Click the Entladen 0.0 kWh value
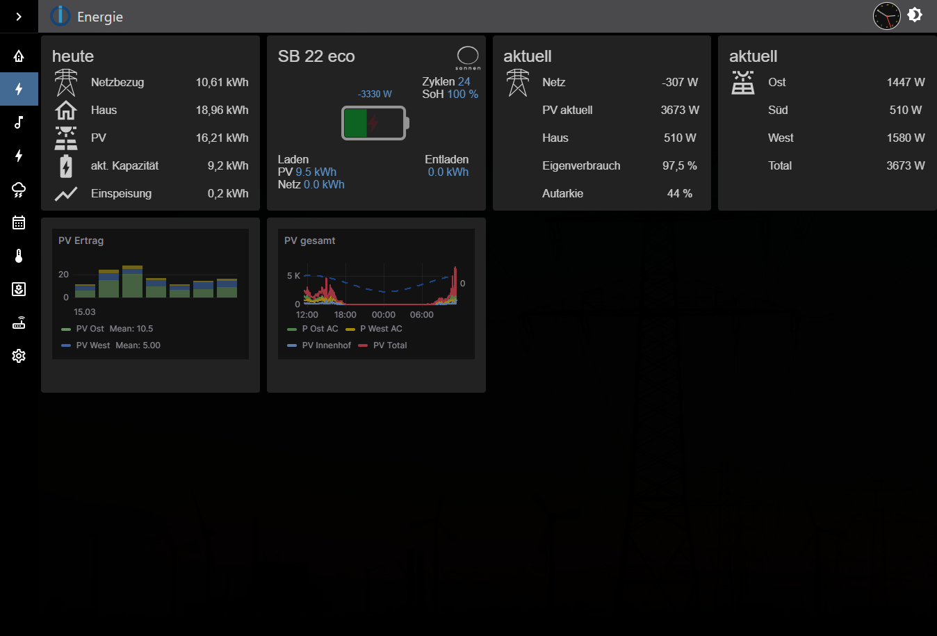Screen dimensions: 937x636 click(x=448, y=172)
